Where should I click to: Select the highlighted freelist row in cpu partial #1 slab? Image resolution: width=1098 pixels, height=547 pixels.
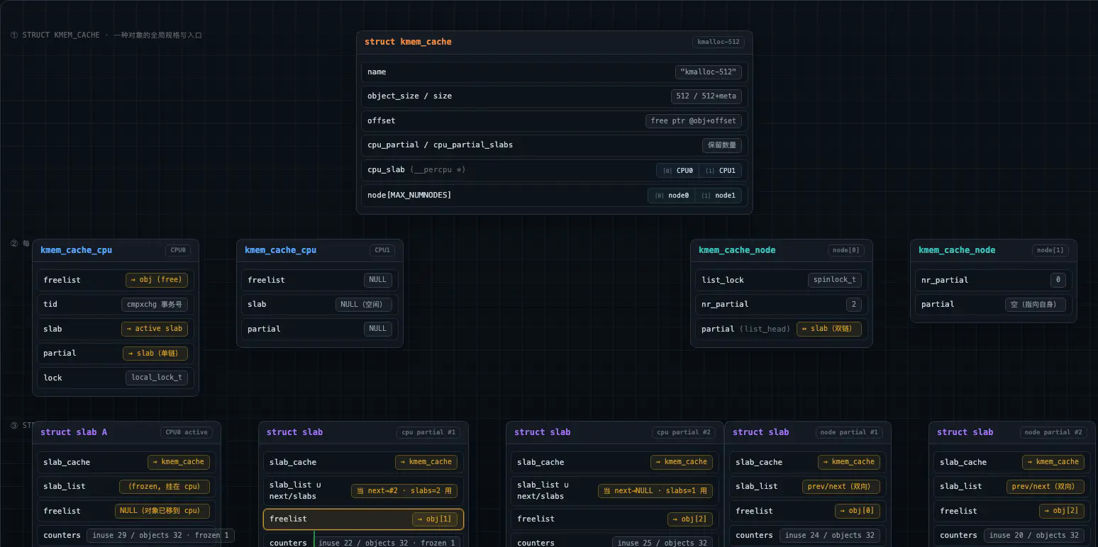pos(363,519)
